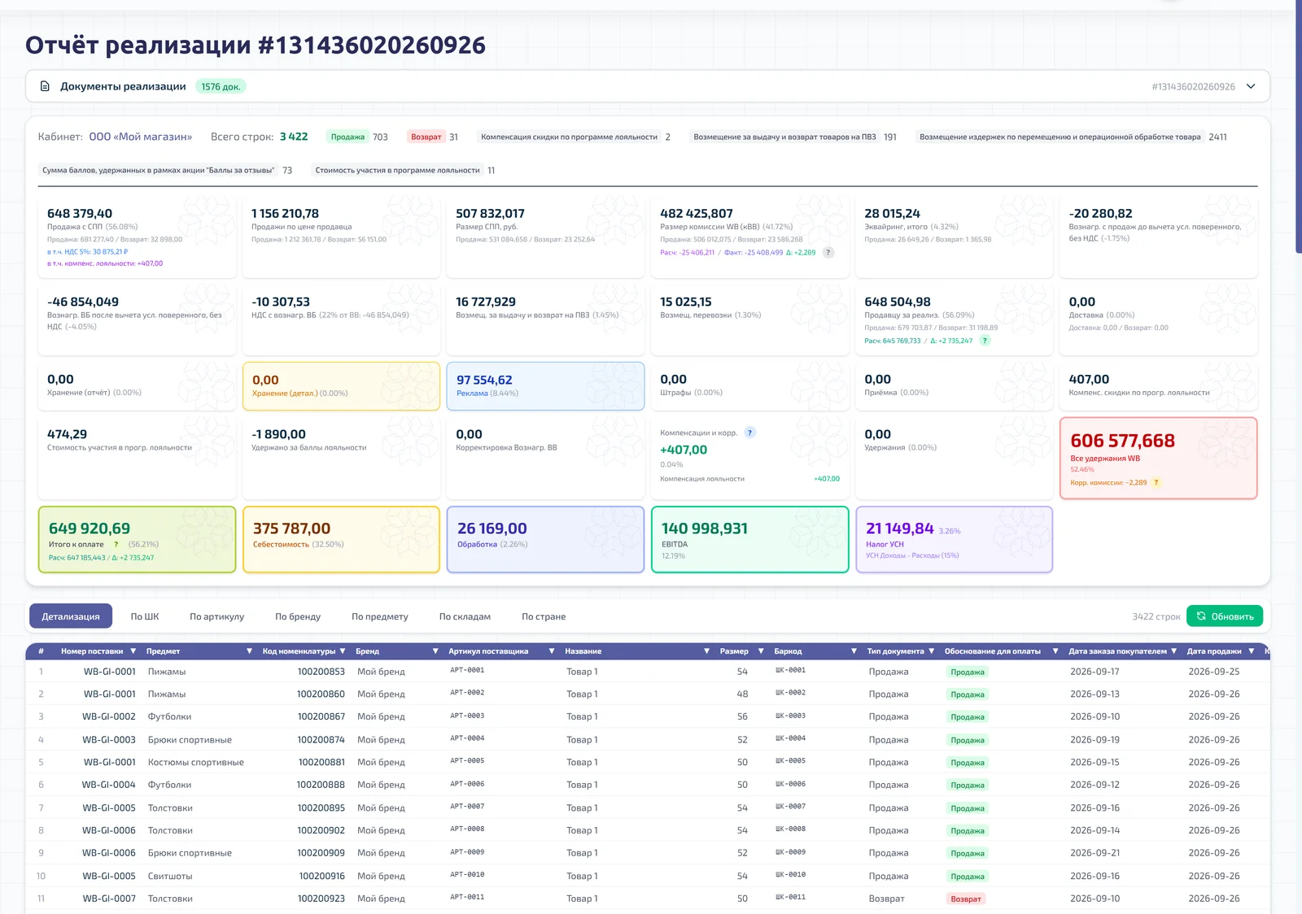Screen dimensions: 1302x914
Task: Click the question mark in the Продавцу за реализ. card
Action: pyautogui.click(x=985, y=341)
